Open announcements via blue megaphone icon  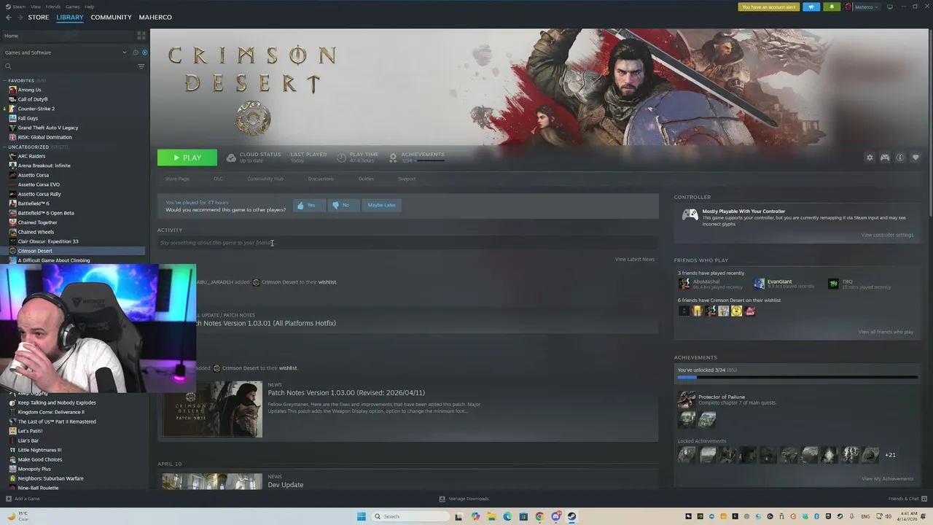(811, 7)
